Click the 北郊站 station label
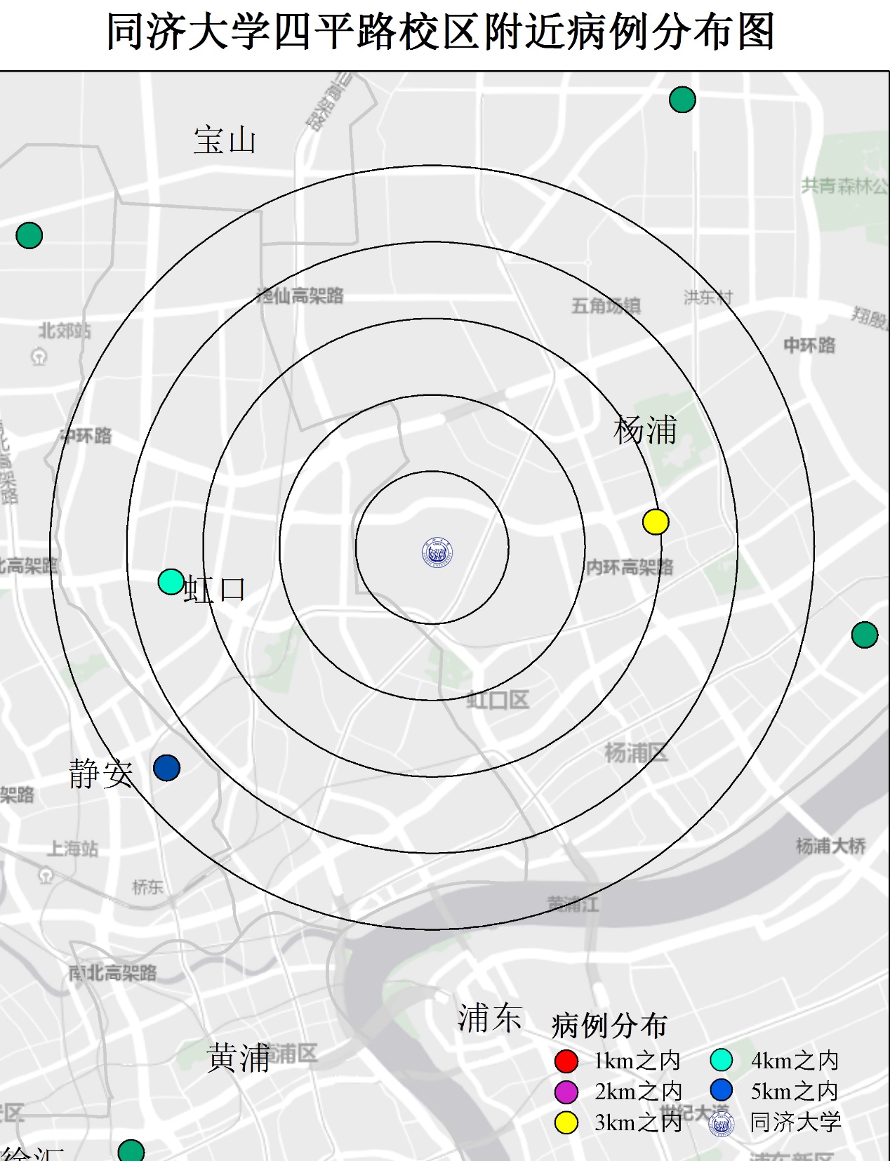Viewport: 890px width, 1161px height. [65, 330]
